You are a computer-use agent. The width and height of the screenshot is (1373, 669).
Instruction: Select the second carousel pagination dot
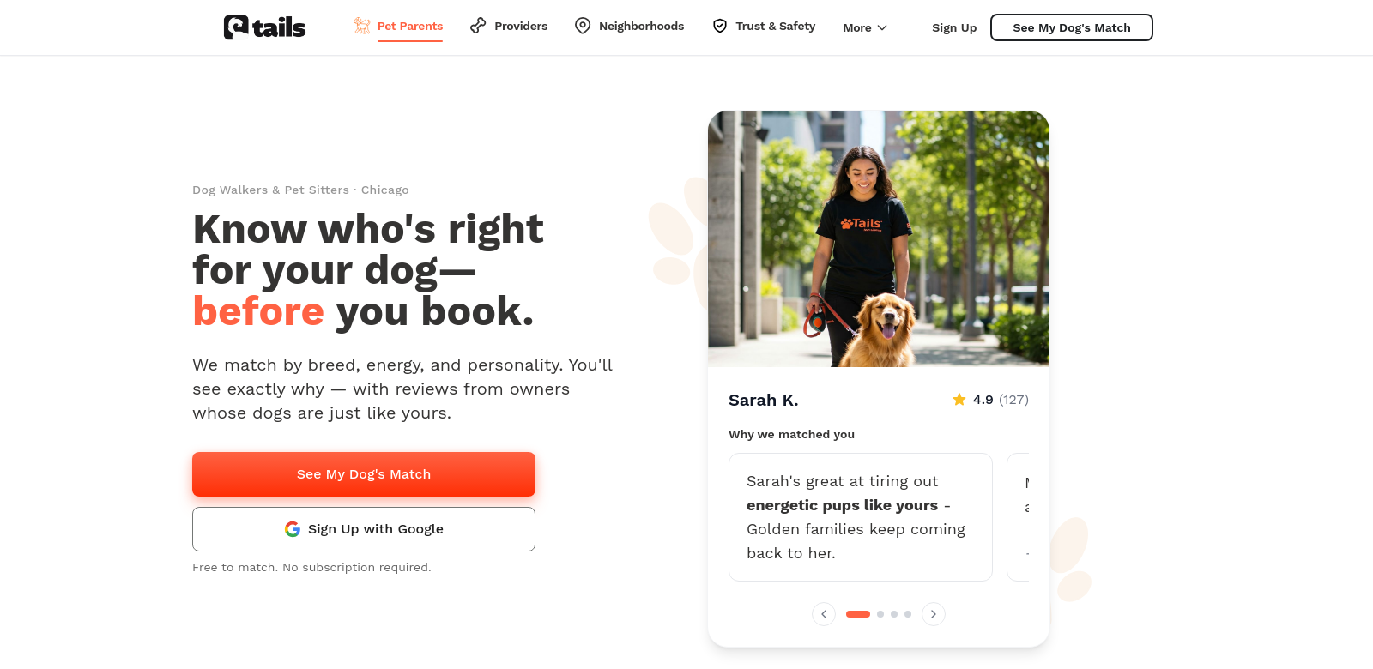click(880, 614)
